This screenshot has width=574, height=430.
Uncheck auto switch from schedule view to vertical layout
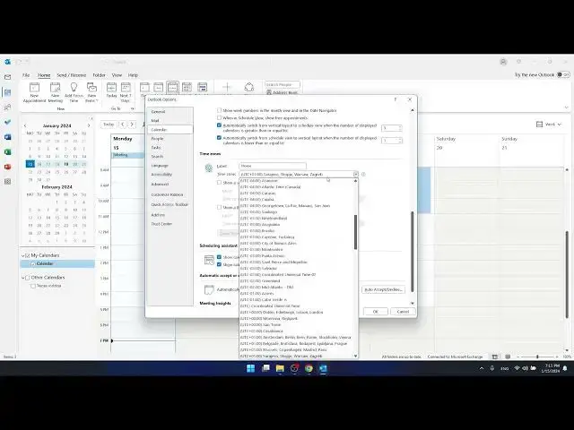click(219, 138)
